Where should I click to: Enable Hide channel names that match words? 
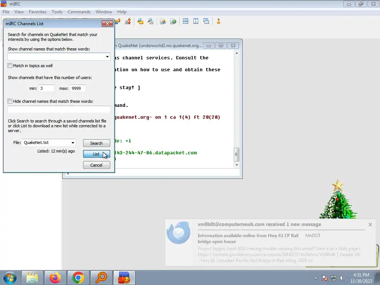click(x=10, y=101)
